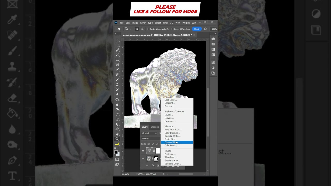Enable Zoom All Windows checkbox

point(172,29)
